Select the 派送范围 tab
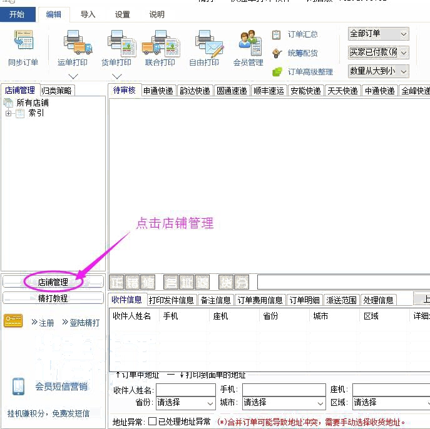The width and height of the screenshot is (430, 429). pyautogui.click(x=341, y=300)
